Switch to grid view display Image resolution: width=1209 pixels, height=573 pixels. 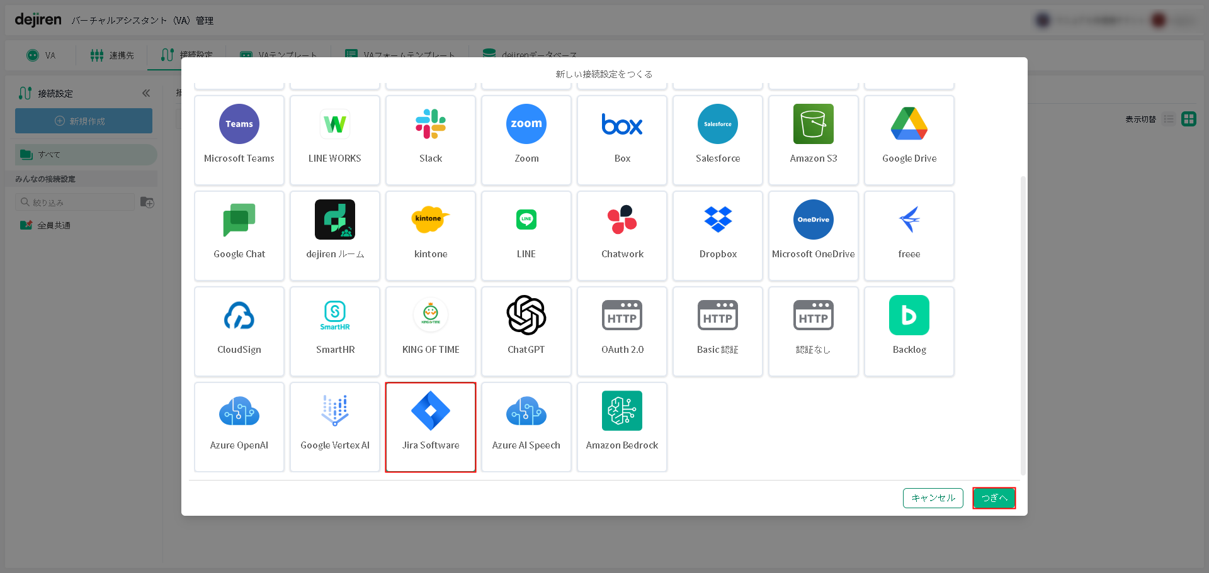point(1189,119)
